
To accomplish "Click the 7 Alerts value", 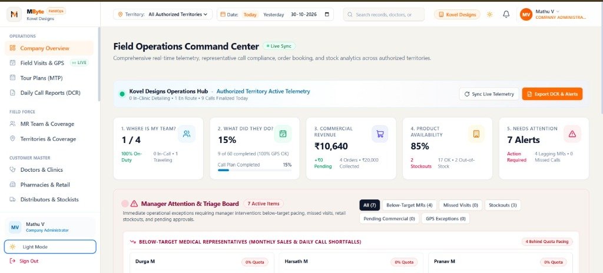I will [x=524, y=140].
